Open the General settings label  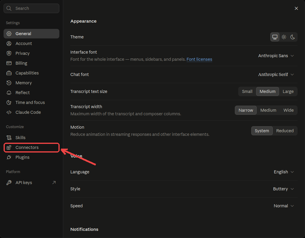coord(23,34)
